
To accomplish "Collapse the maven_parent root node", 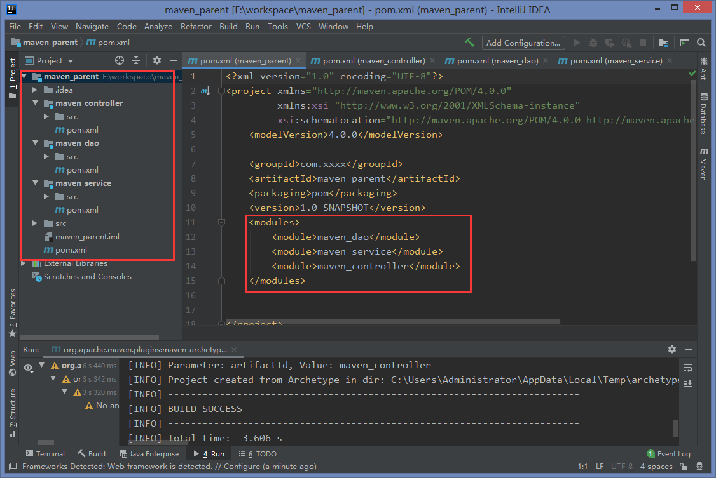I will click(25, 77).
